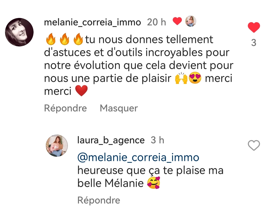Click the melanie_correia_immo username above the comment
The width and height of the screenshot is (274, 214).
coord(92,22)
